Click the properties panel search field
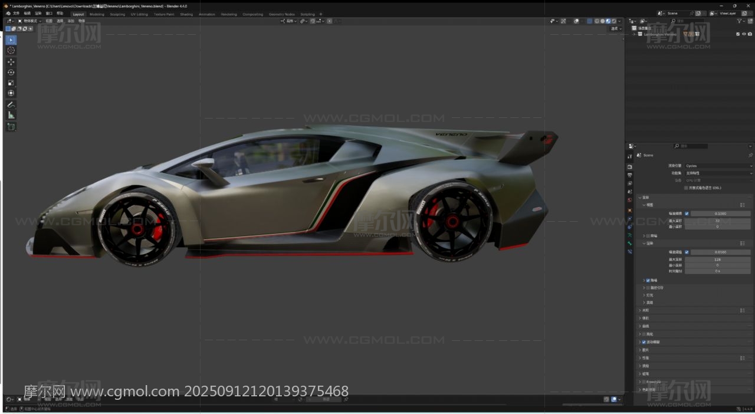755x414 pixels. 690,146
